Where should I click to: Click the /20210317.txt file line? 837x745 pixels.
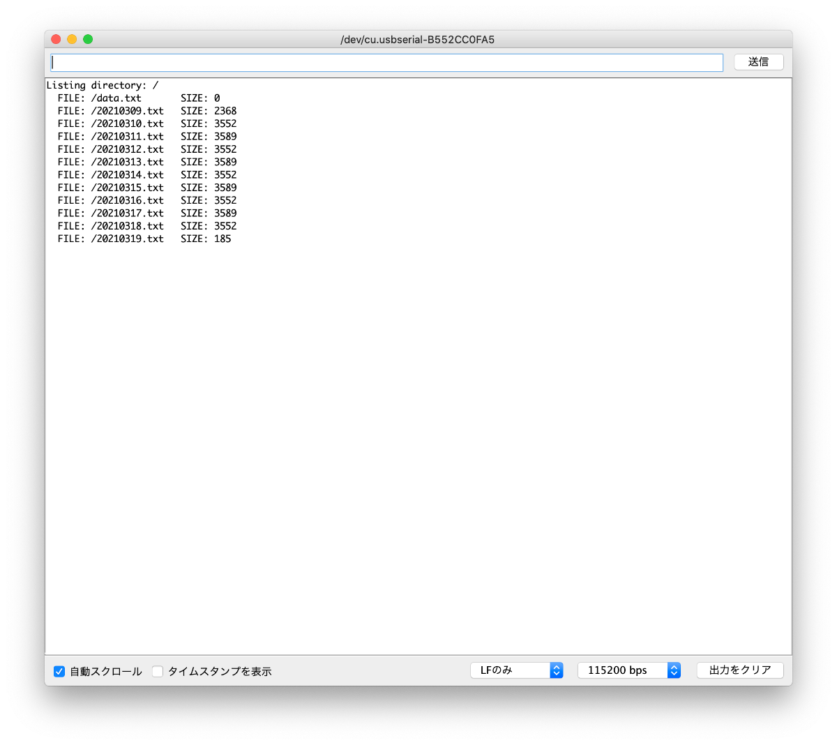coord(147,213)
